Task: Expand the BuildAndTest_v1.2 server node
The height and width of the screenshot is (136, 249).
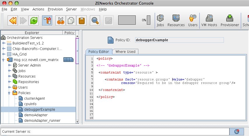Action: [4, 43]
